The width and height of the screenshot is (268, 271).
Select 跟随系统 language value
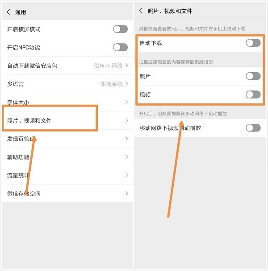pyautogui.click(x=112, y=84)
